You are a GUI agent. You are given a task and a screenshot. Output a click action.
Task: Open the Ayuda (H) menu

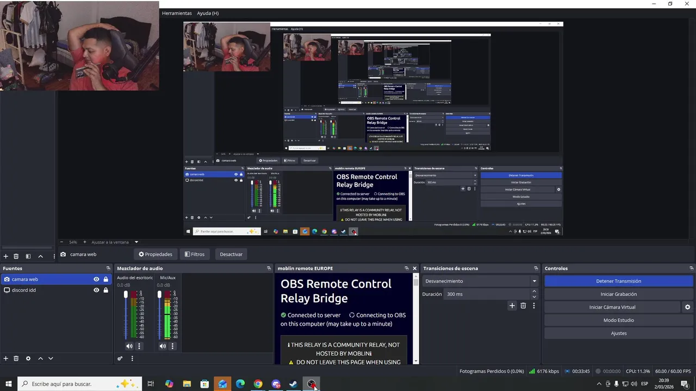[x=208, y=13]
